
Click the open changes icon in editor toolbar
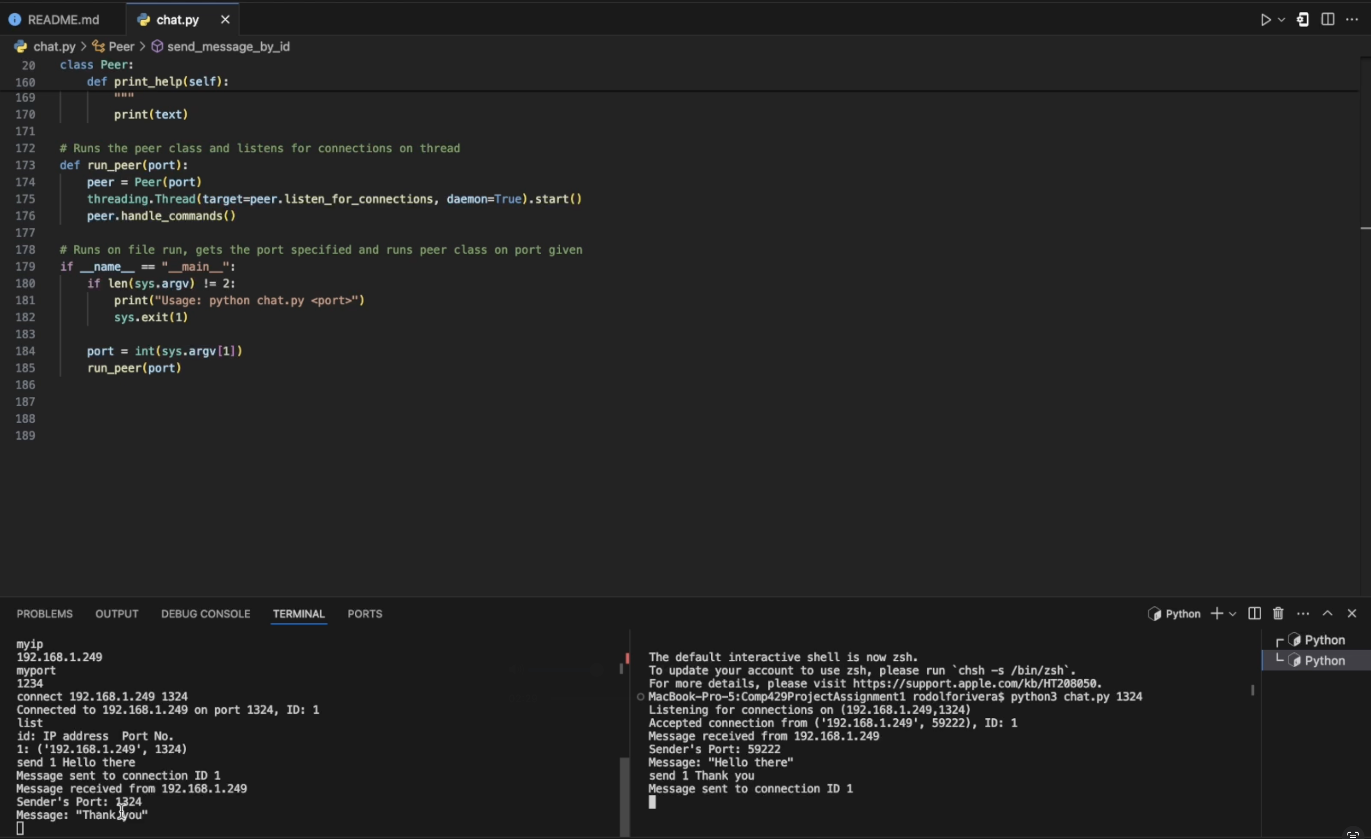click(x=1302, y=20)
